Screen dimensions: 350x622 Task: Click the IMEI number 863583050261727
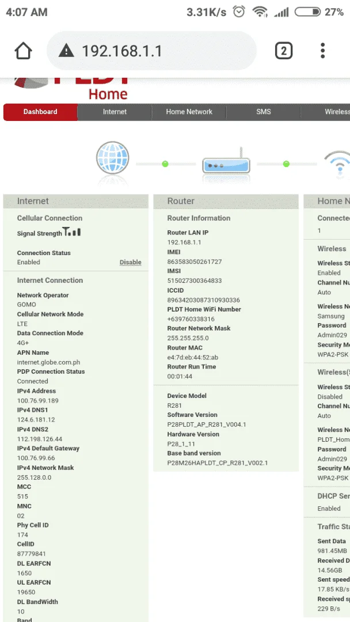195,262
